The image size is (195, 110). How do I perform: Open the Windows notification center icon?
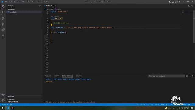pyautogui.click(x=192, y=108)
